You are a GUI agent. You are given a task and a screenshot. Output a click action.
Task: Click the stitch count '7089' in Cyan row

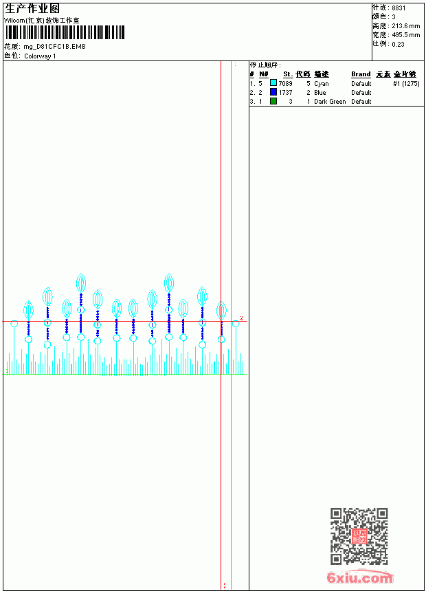(x=285, y=84)
